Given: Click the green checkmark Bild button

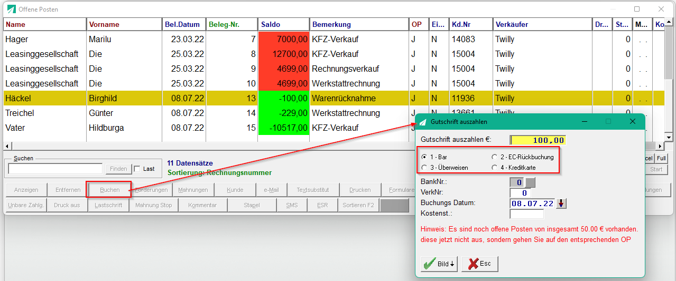Looking at the screenshot, I should (x=439, y=264).
